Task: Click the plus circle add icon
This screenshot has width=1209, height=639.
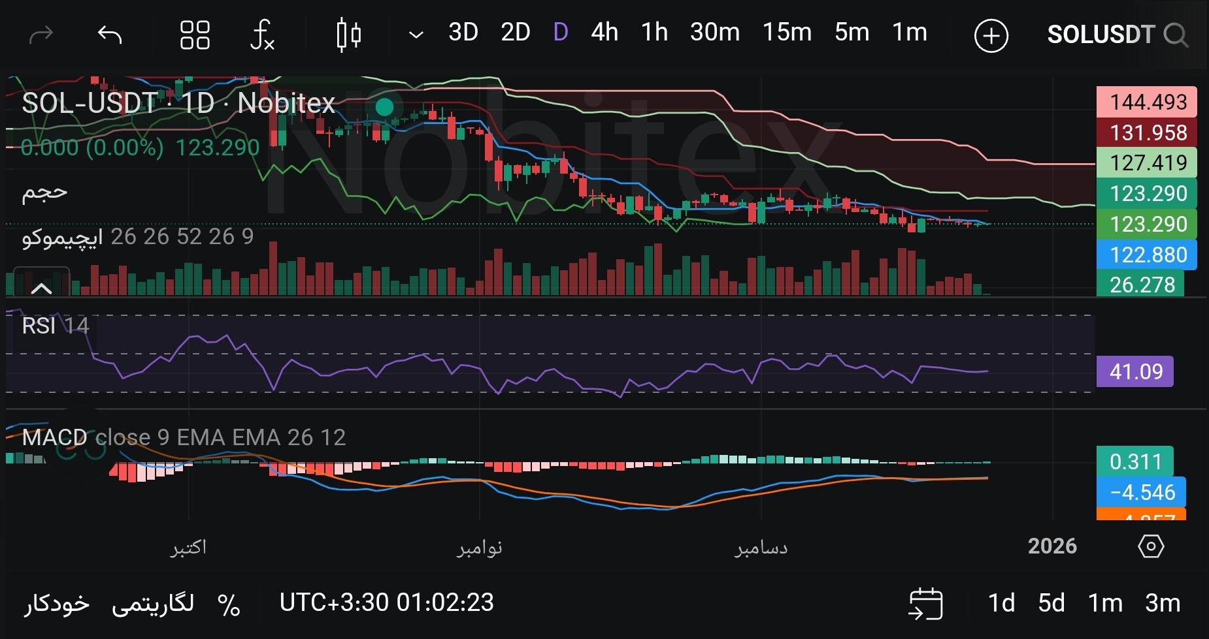Action: (991, 35)
